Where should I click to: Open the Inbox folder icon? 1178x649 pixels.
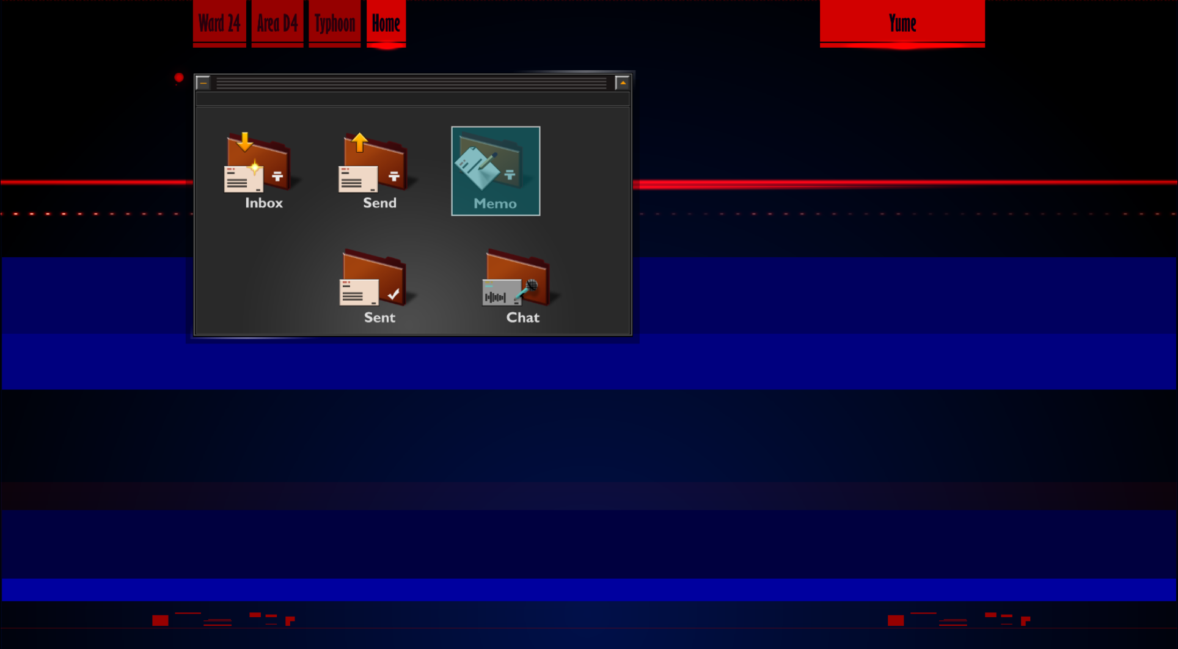click(257, 163)
